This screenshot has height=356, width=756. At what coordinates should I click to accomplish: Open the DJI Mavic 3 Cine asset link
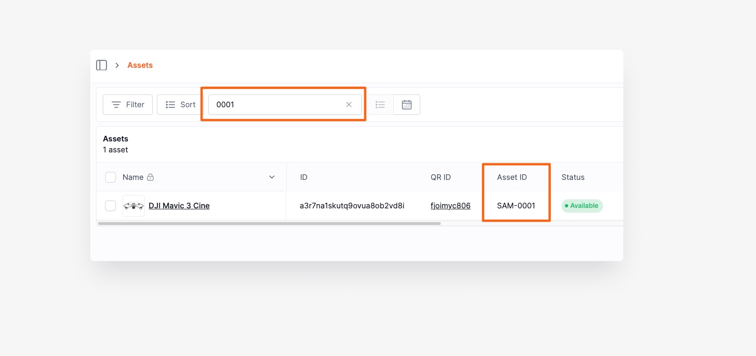179,206
